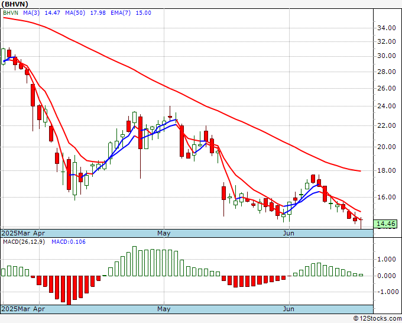Click May on the MACD panel date axis
Screen dimensions: 402x323
164,309
